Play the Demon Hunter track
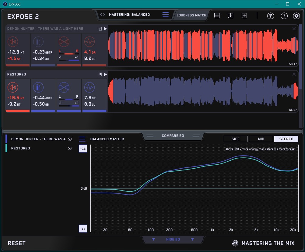The width and height of the screenshot is (305, 252). (105, 29)
